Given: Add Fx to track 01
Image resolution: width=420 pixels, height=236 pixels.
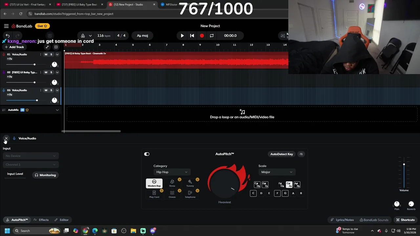Looking at the screenshot, I should coord(10,59).
